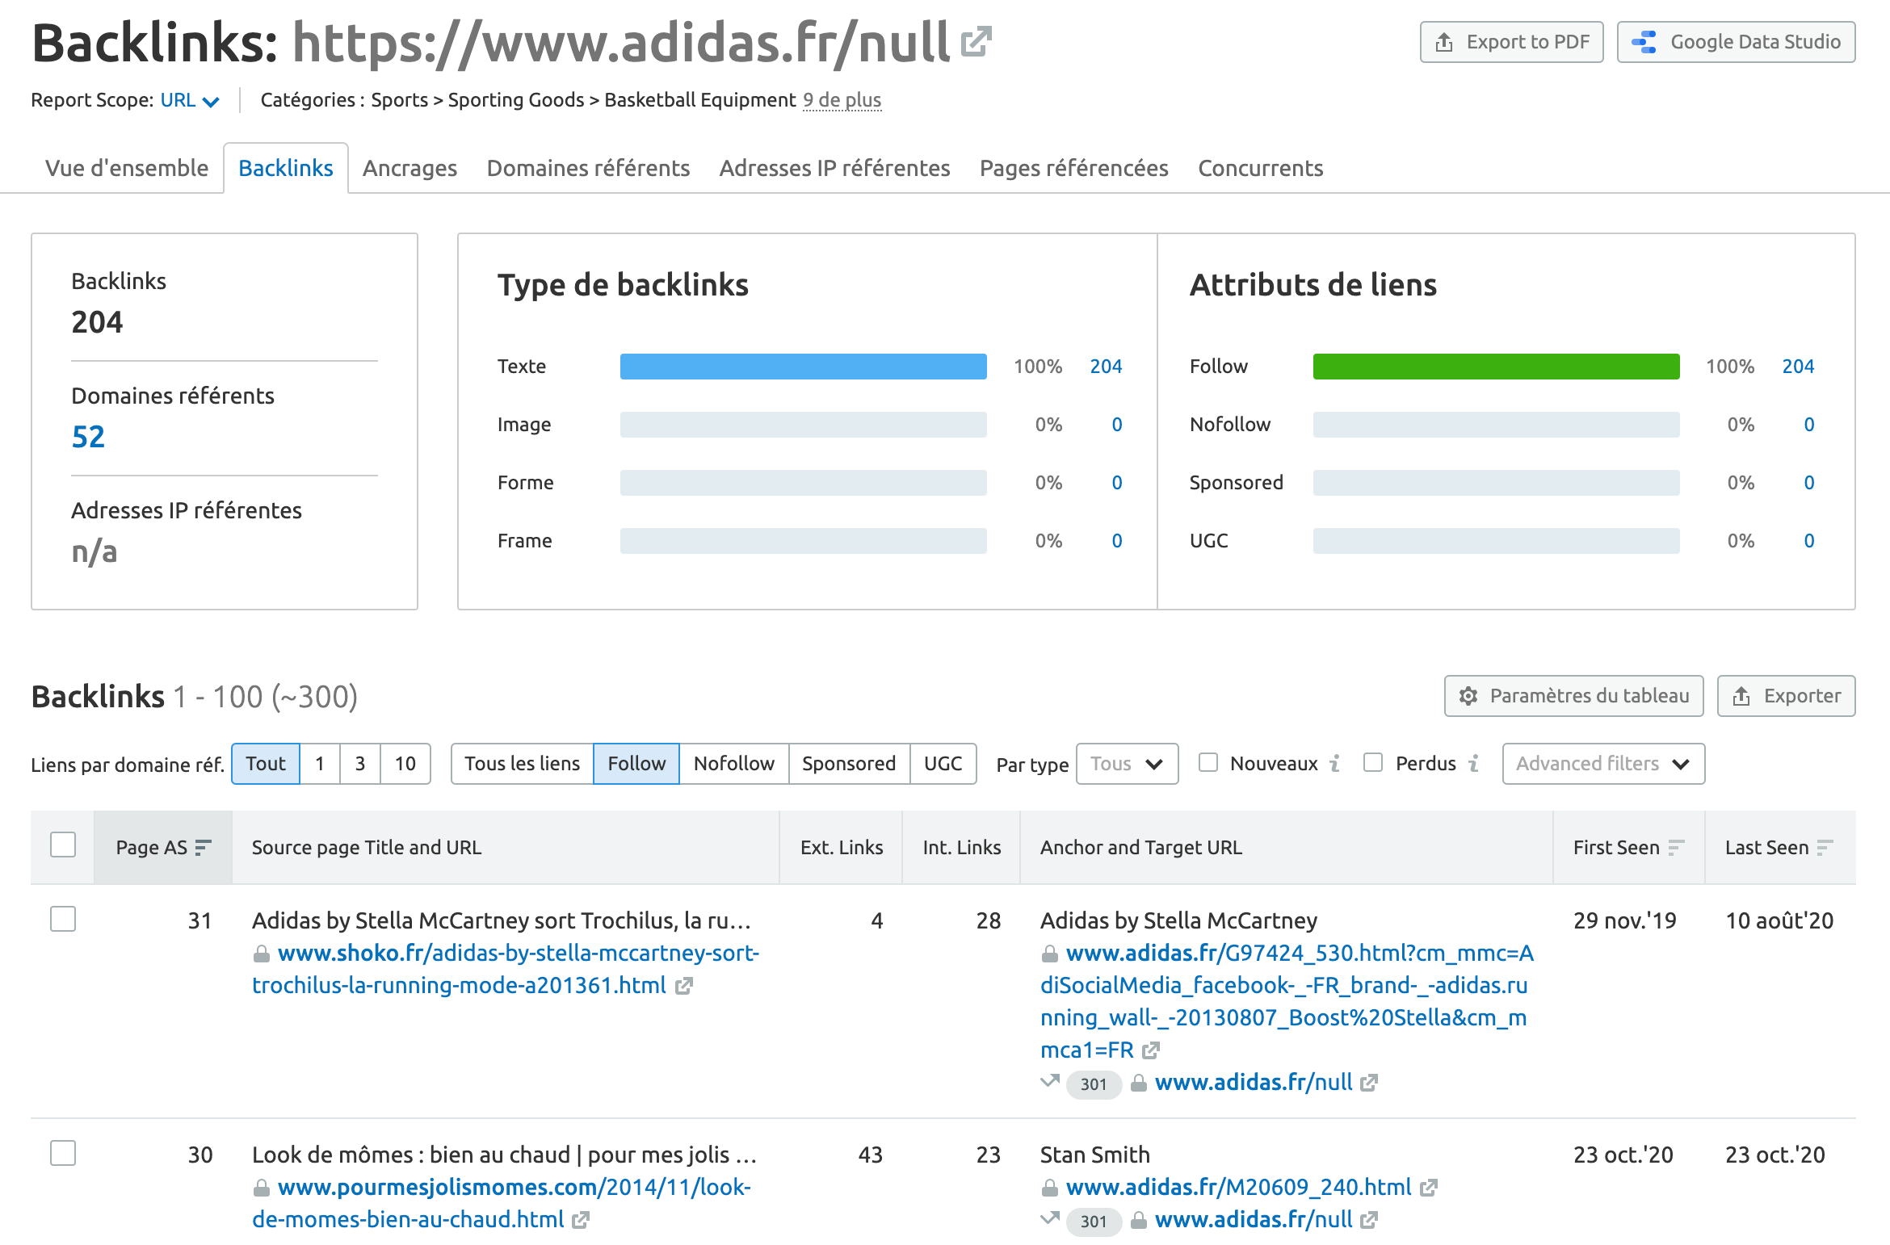Screen dimensions: 1890x1245
Task: Select 1 link per referring domain
Action: pyautogui.click(x=320, y=764)
